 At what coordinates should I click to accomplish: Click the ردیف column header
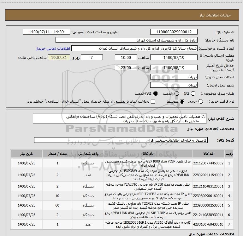pos(229,154)
